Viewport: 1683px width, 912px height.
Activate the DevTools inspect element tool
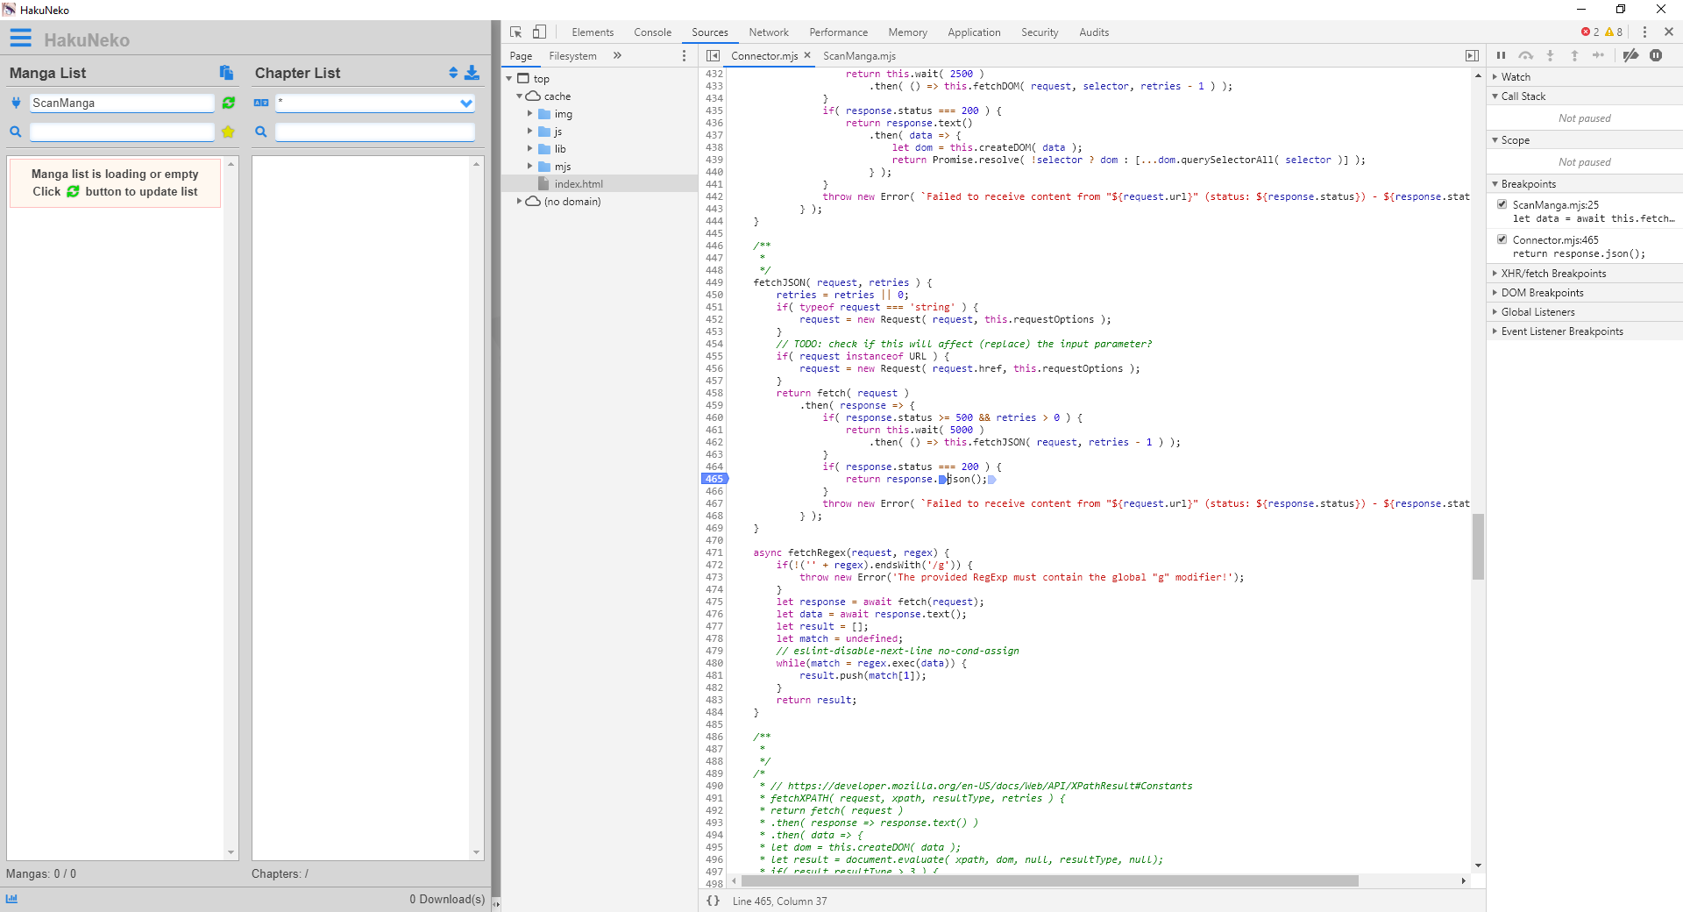tap(516, 32)
